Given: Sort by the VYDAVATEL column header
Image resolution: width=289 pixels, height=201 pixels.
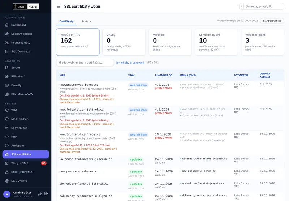Looking at the screenshot, I should point(241,75).
